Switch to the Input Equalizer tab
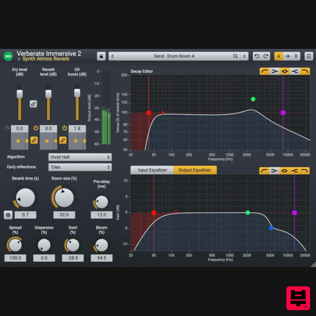316x316 pixels. 152,170
